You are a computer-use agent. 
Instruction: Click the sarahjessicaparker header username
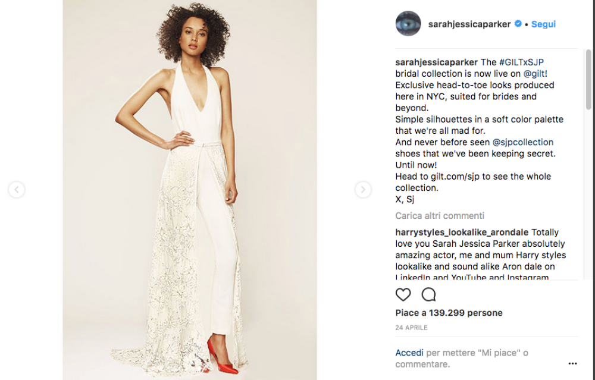[x=469, y=24]
